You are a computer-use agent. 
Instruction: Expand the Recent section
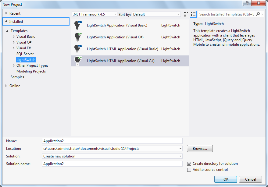(x=6, y=13)
